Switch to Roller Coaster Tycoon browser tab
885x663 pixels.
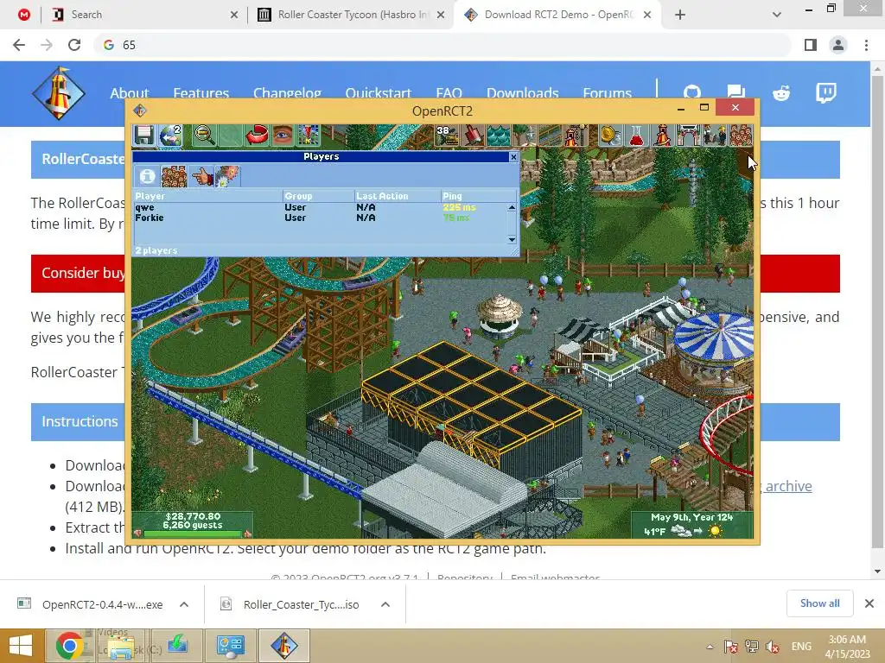point(350,15)
